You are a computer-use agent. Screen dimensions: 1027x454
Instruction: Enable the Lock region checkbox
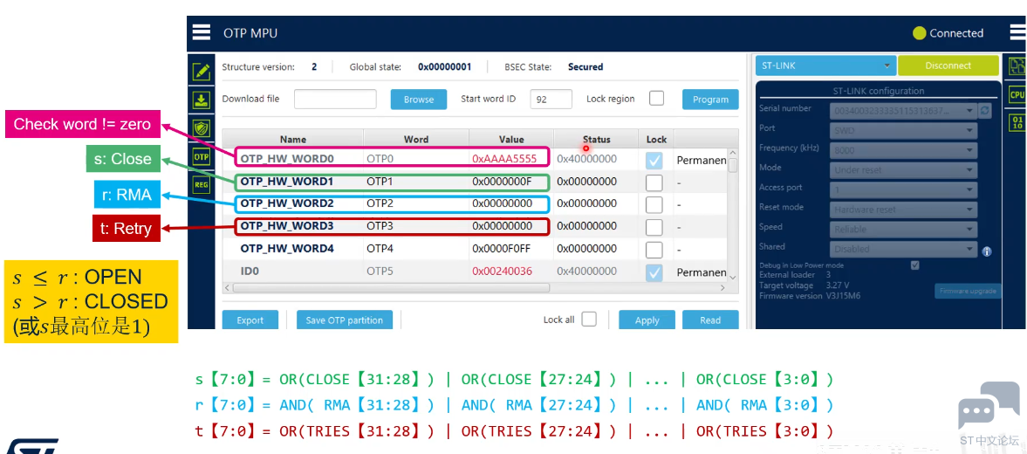click(656, 99)
